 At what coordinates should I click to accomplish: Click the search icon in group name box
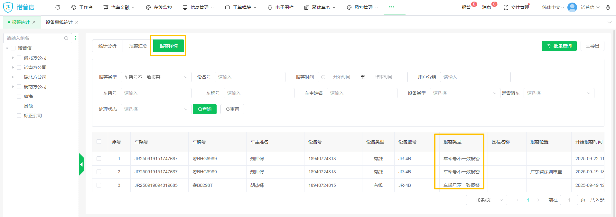tap(66, 38)
